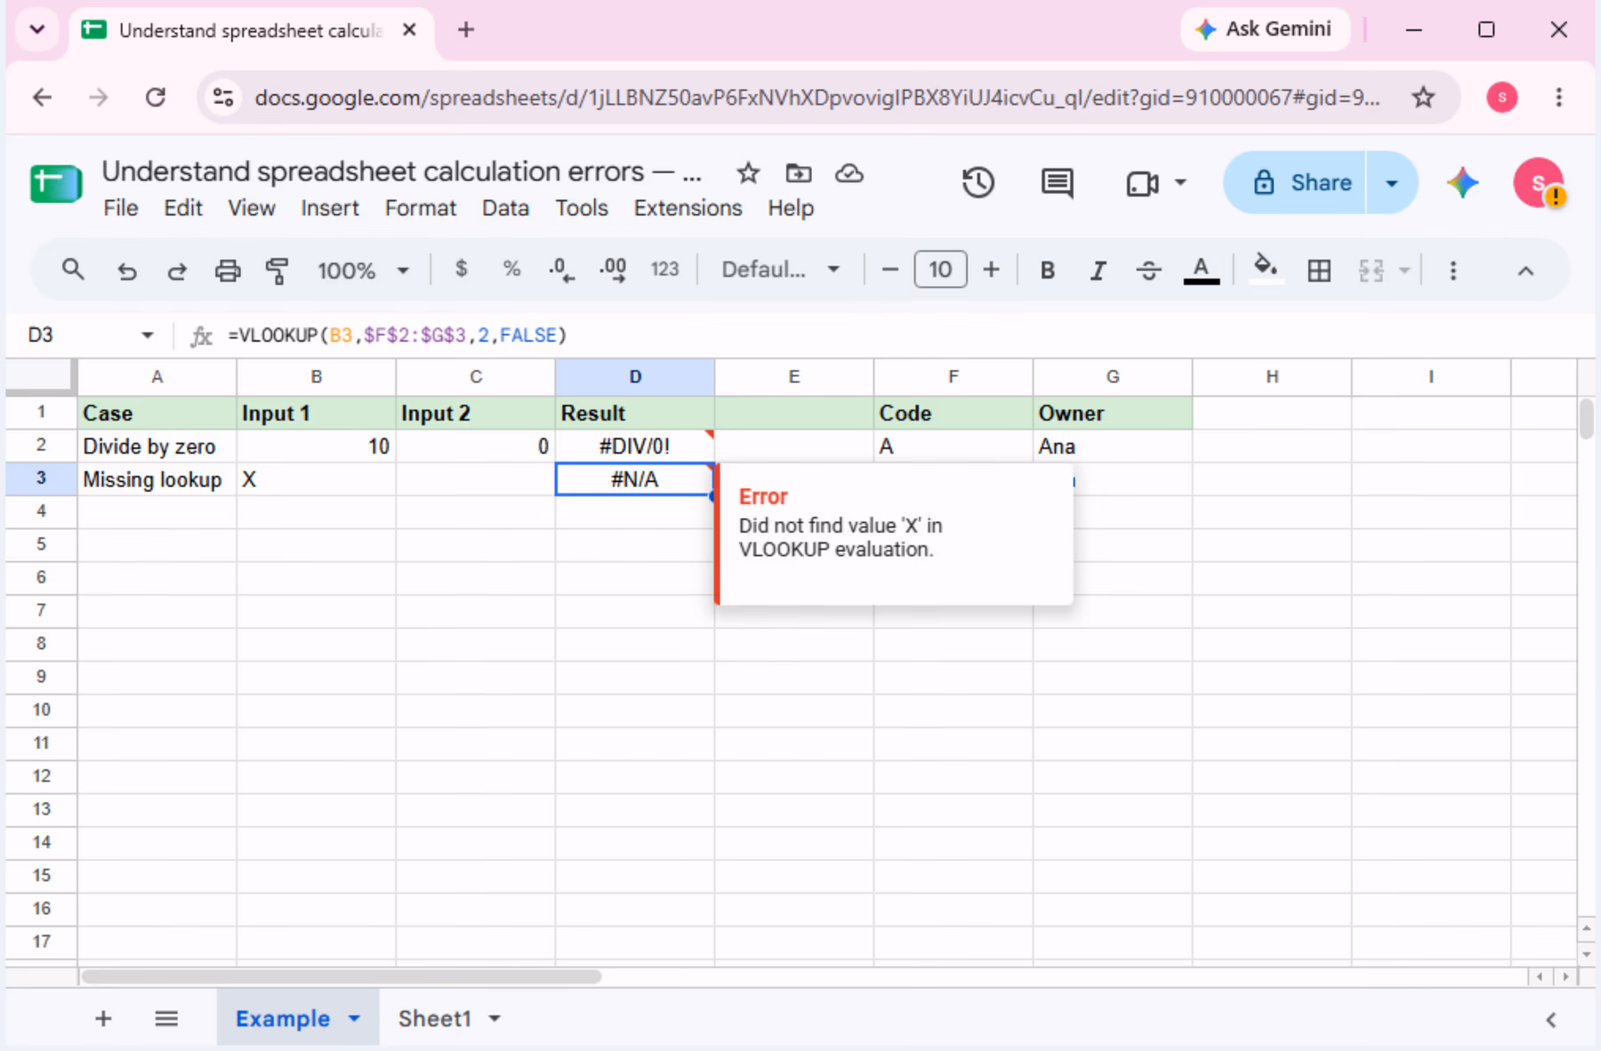Toggle bold formatting

1048,270
